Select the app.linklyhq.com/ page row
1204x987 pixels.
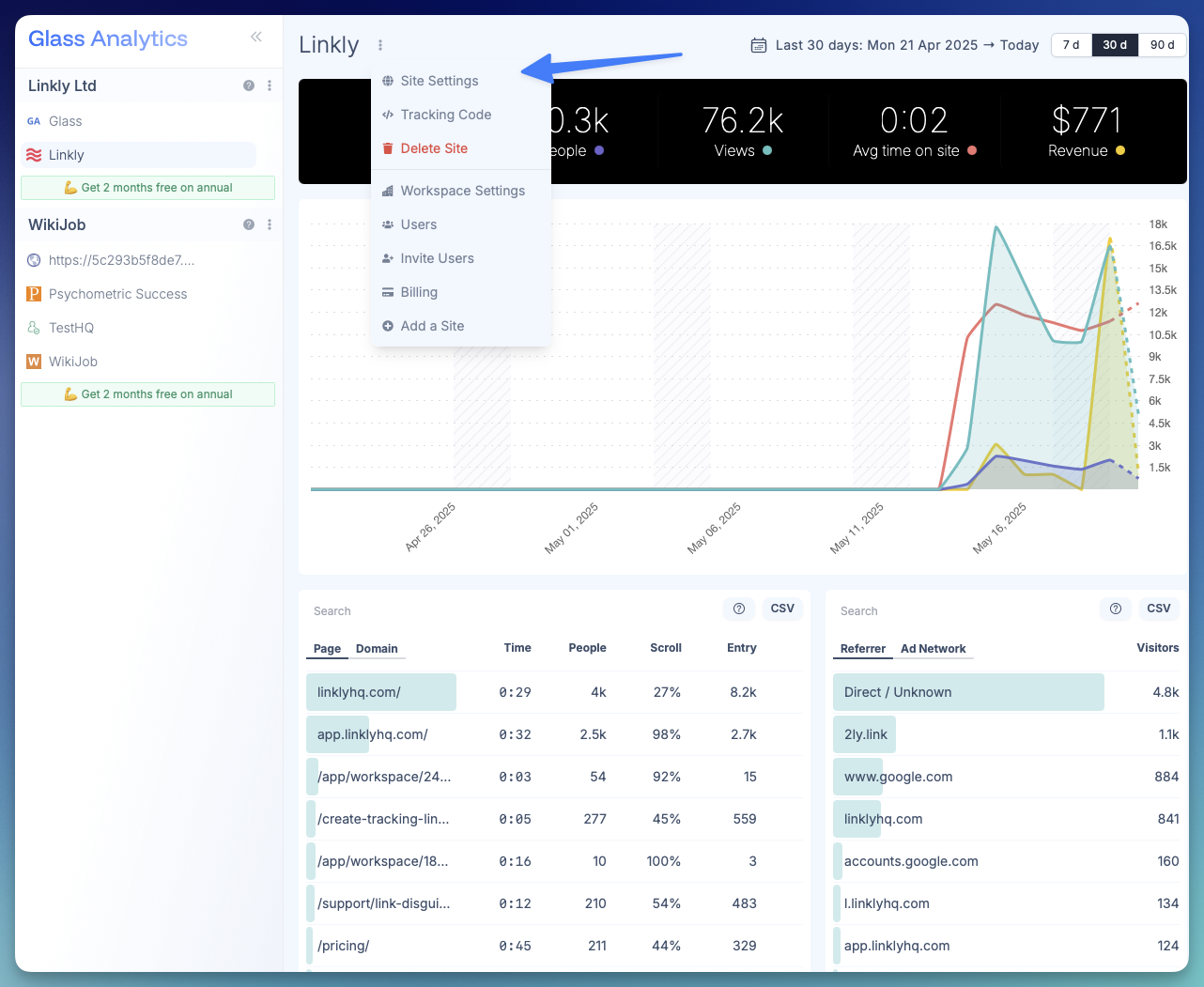(554, 734)
